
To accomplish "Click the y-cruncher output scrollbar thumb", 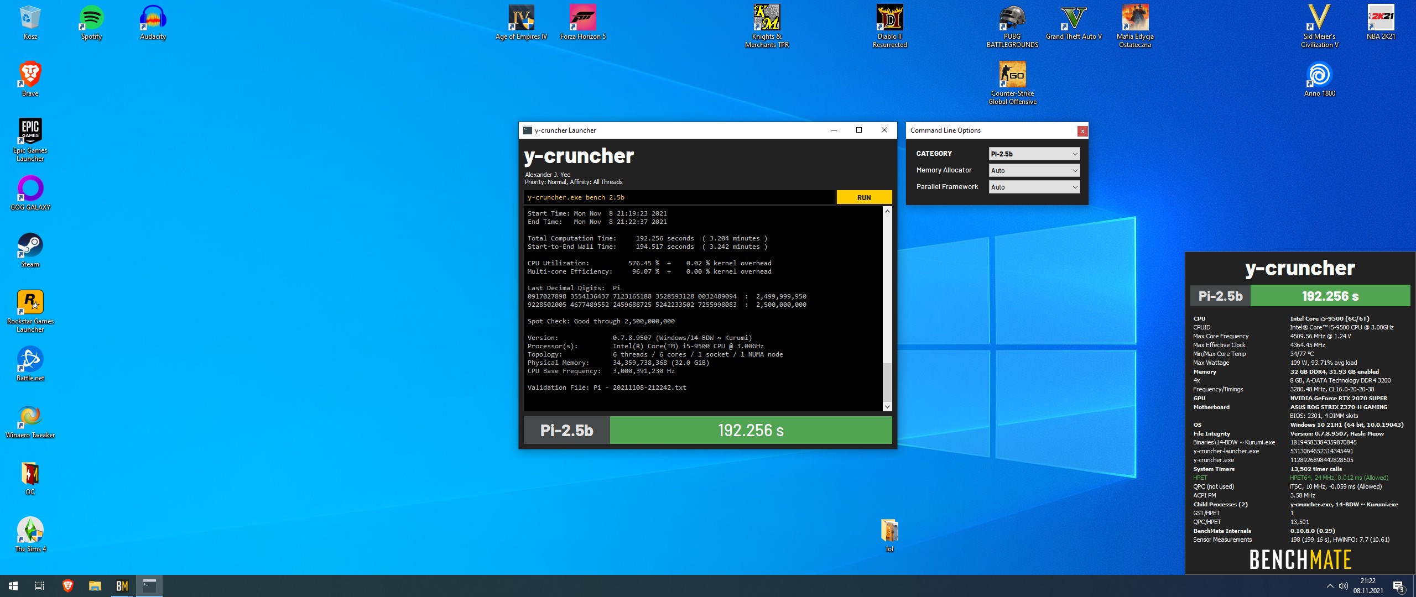I will coord(887,382).
